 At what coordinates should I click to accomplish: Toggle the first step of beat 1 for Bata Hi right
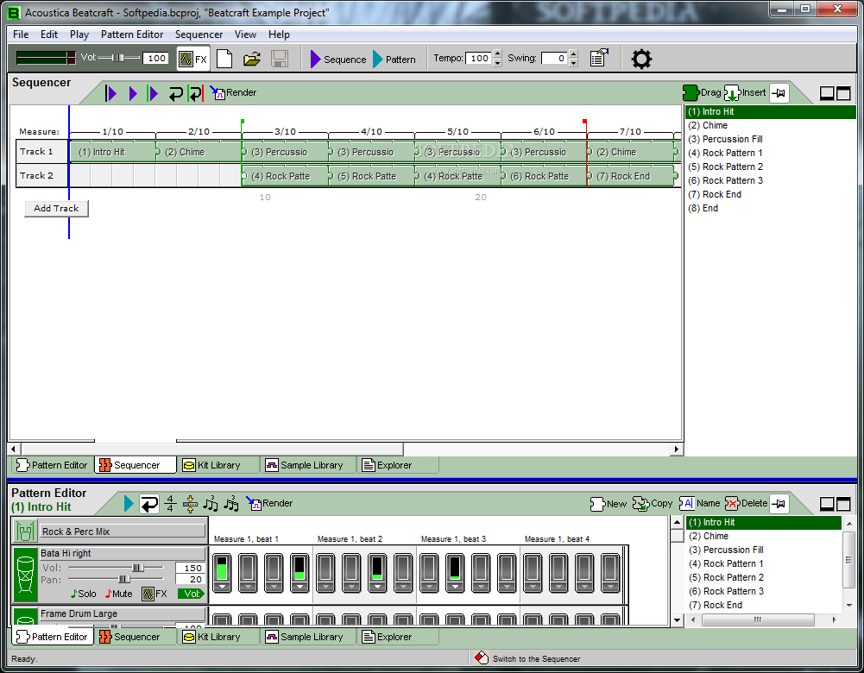(222, 567)
